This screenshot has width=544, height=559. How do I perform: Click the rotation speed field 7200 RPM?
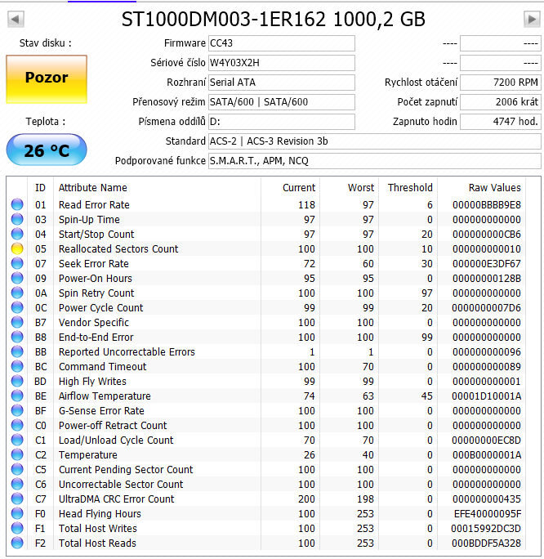pos(500,83)
